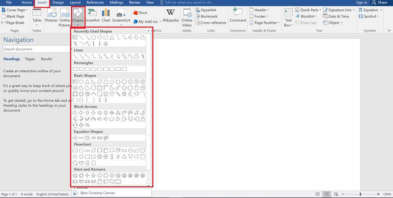Screen dimensions: 393x198
Task: Pick the multiplication sign in Equation Shapes
Action: click(x=87, y=138)
